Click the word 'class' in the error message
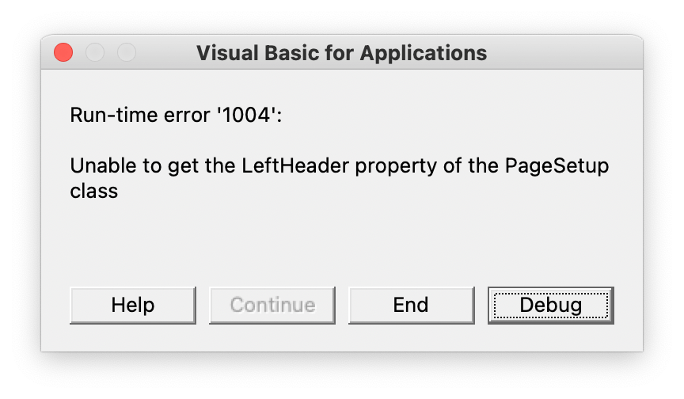This screenshot has width=684, height=399. coord(93,191)
